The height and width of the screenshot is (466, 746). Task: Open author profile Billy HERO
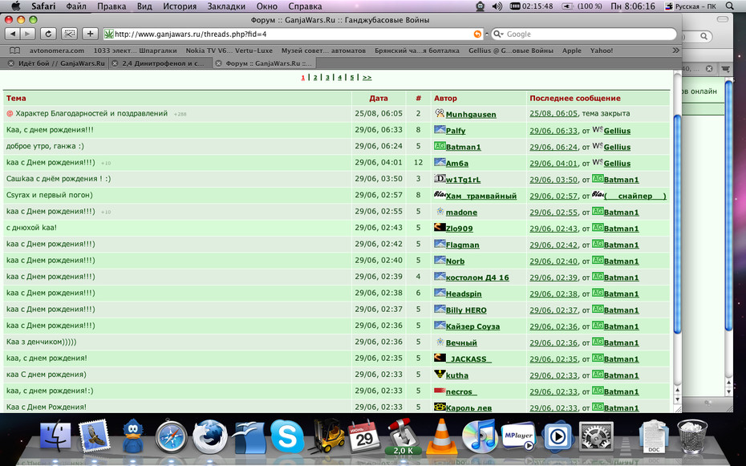tap(466, 310)
